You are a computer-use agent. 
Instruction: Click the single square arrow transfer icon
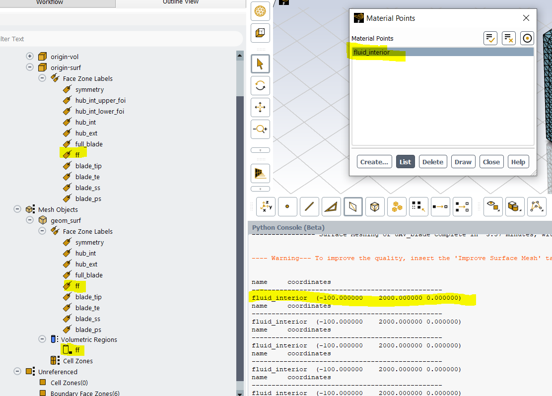click(x=440, y=206)
